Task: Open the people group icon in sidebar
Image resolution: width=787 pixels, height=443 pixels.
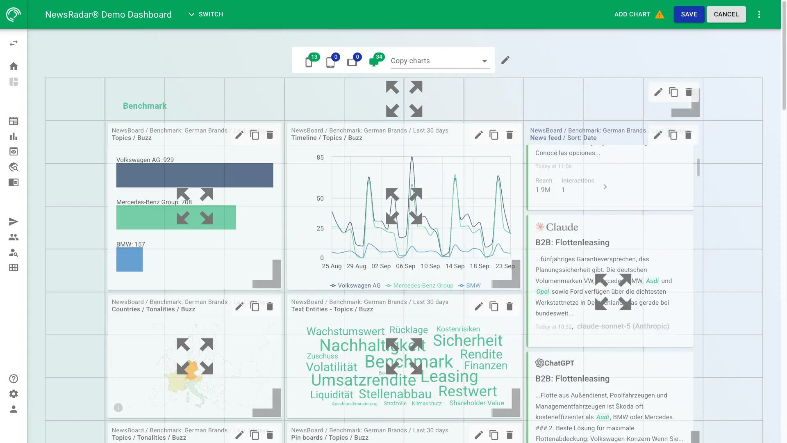Action: click(14, 237)
